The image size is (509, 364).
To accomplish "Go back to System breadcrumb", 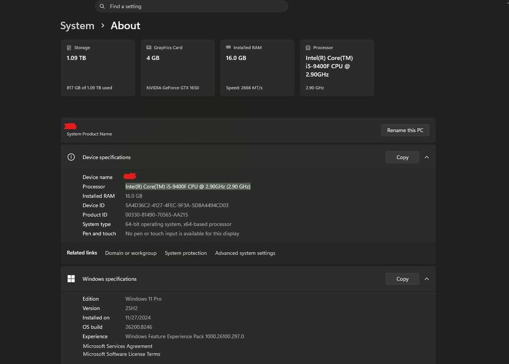I will (77, 26).
